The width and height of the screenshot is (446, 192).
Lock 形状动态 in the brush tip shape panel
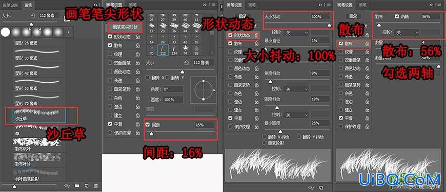138,37
